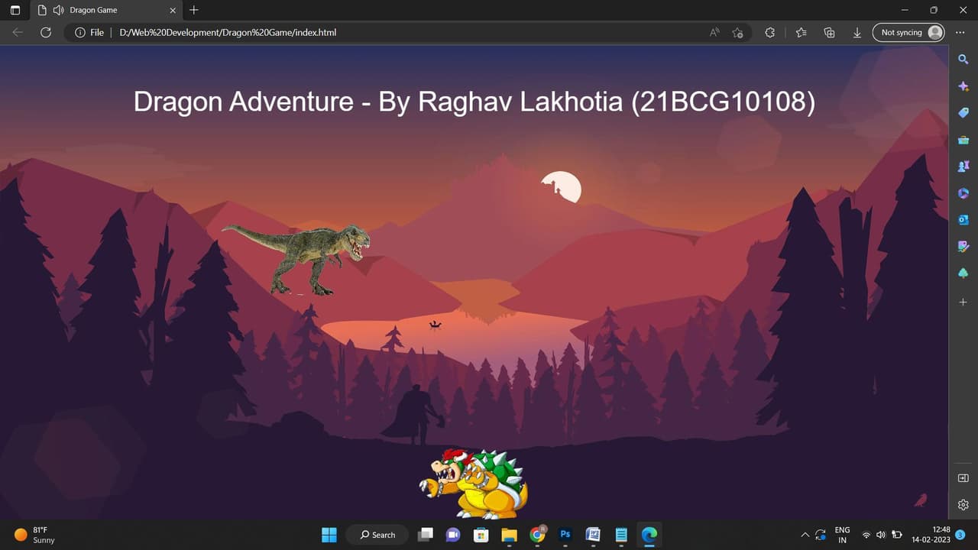This screenshot has width=978, height=550.
Task: Open the sidebar Image Creator icon
Action: (963, 247)
